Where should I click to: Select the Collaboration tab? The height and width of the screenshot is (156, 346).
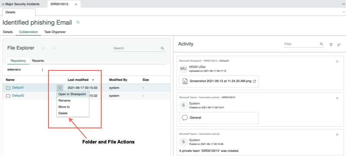(29, 32)
